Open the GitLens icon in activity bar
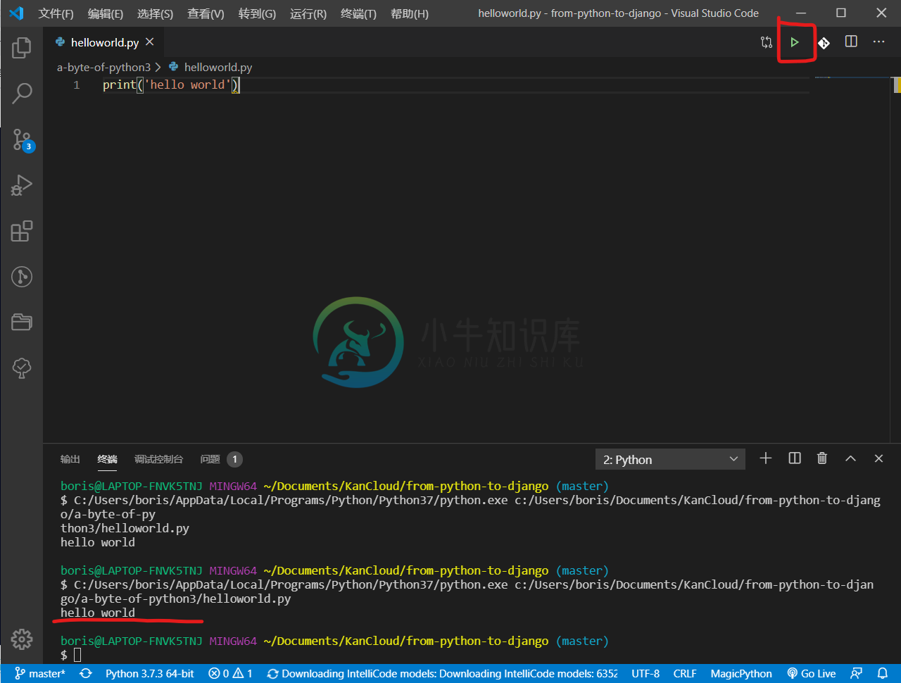 [22, 277]
